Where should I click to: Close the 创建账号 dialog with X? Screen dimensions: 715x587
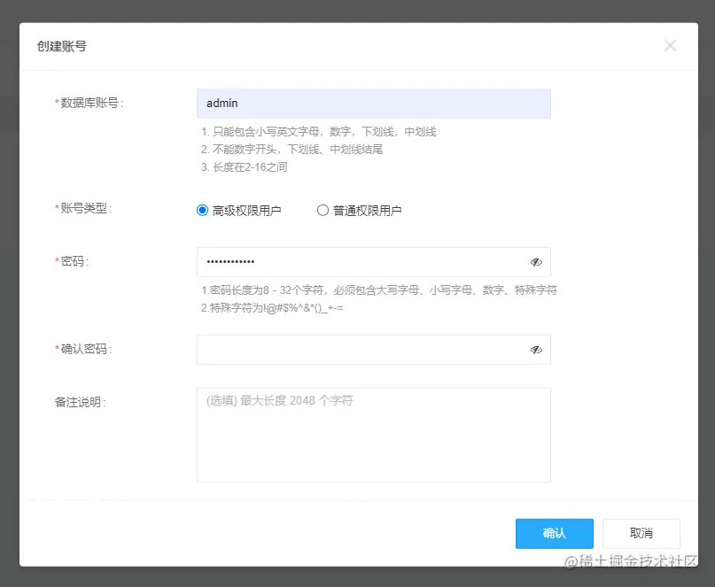coord(670,45)
